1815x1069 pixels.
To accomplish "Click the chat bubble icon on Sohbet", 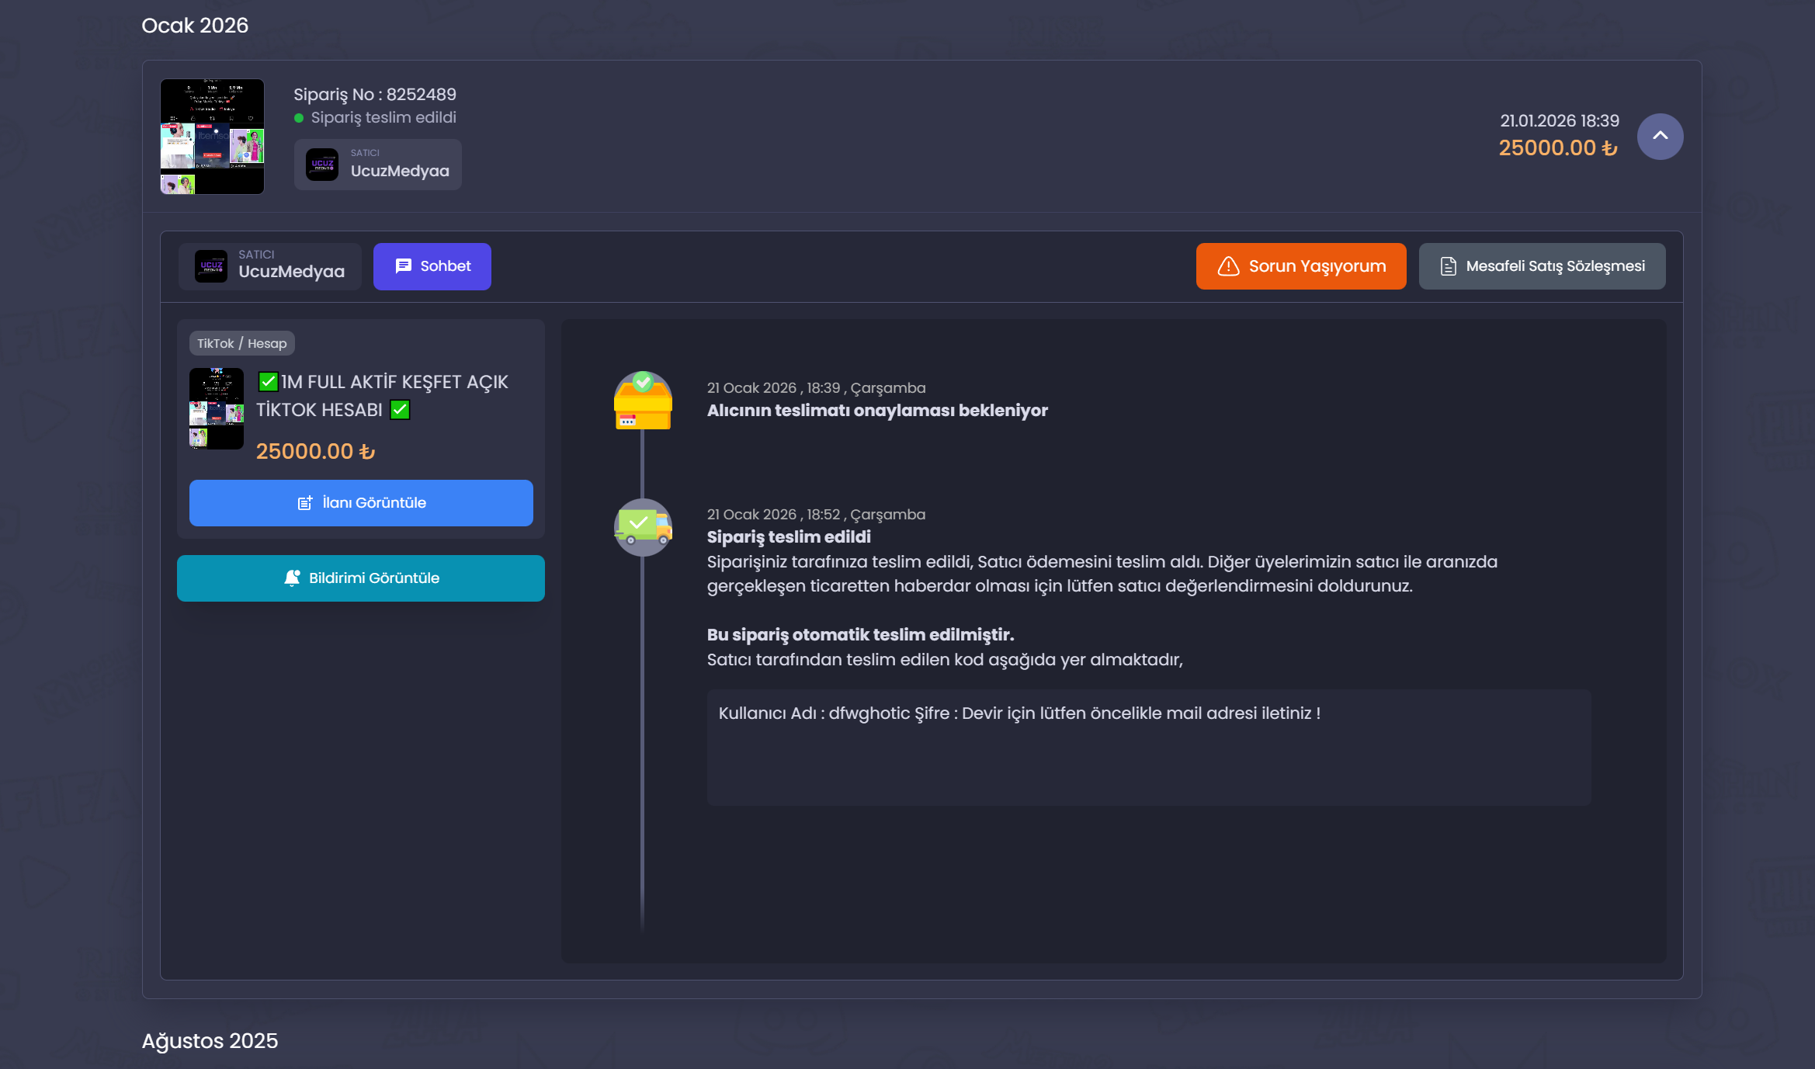I will 404,266.
